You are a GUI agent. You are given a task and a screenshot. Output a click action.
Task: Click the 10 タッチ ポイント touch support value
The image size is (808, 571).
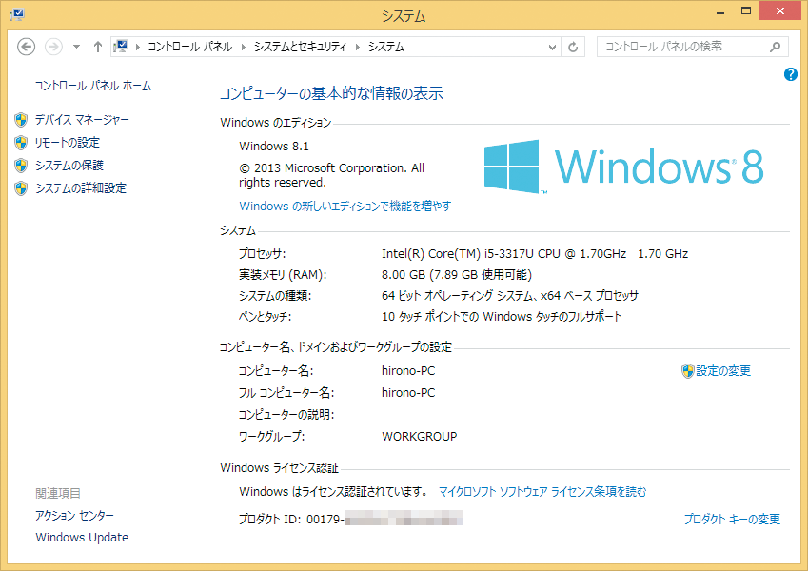pyautogui.click(x=502, y=316)
